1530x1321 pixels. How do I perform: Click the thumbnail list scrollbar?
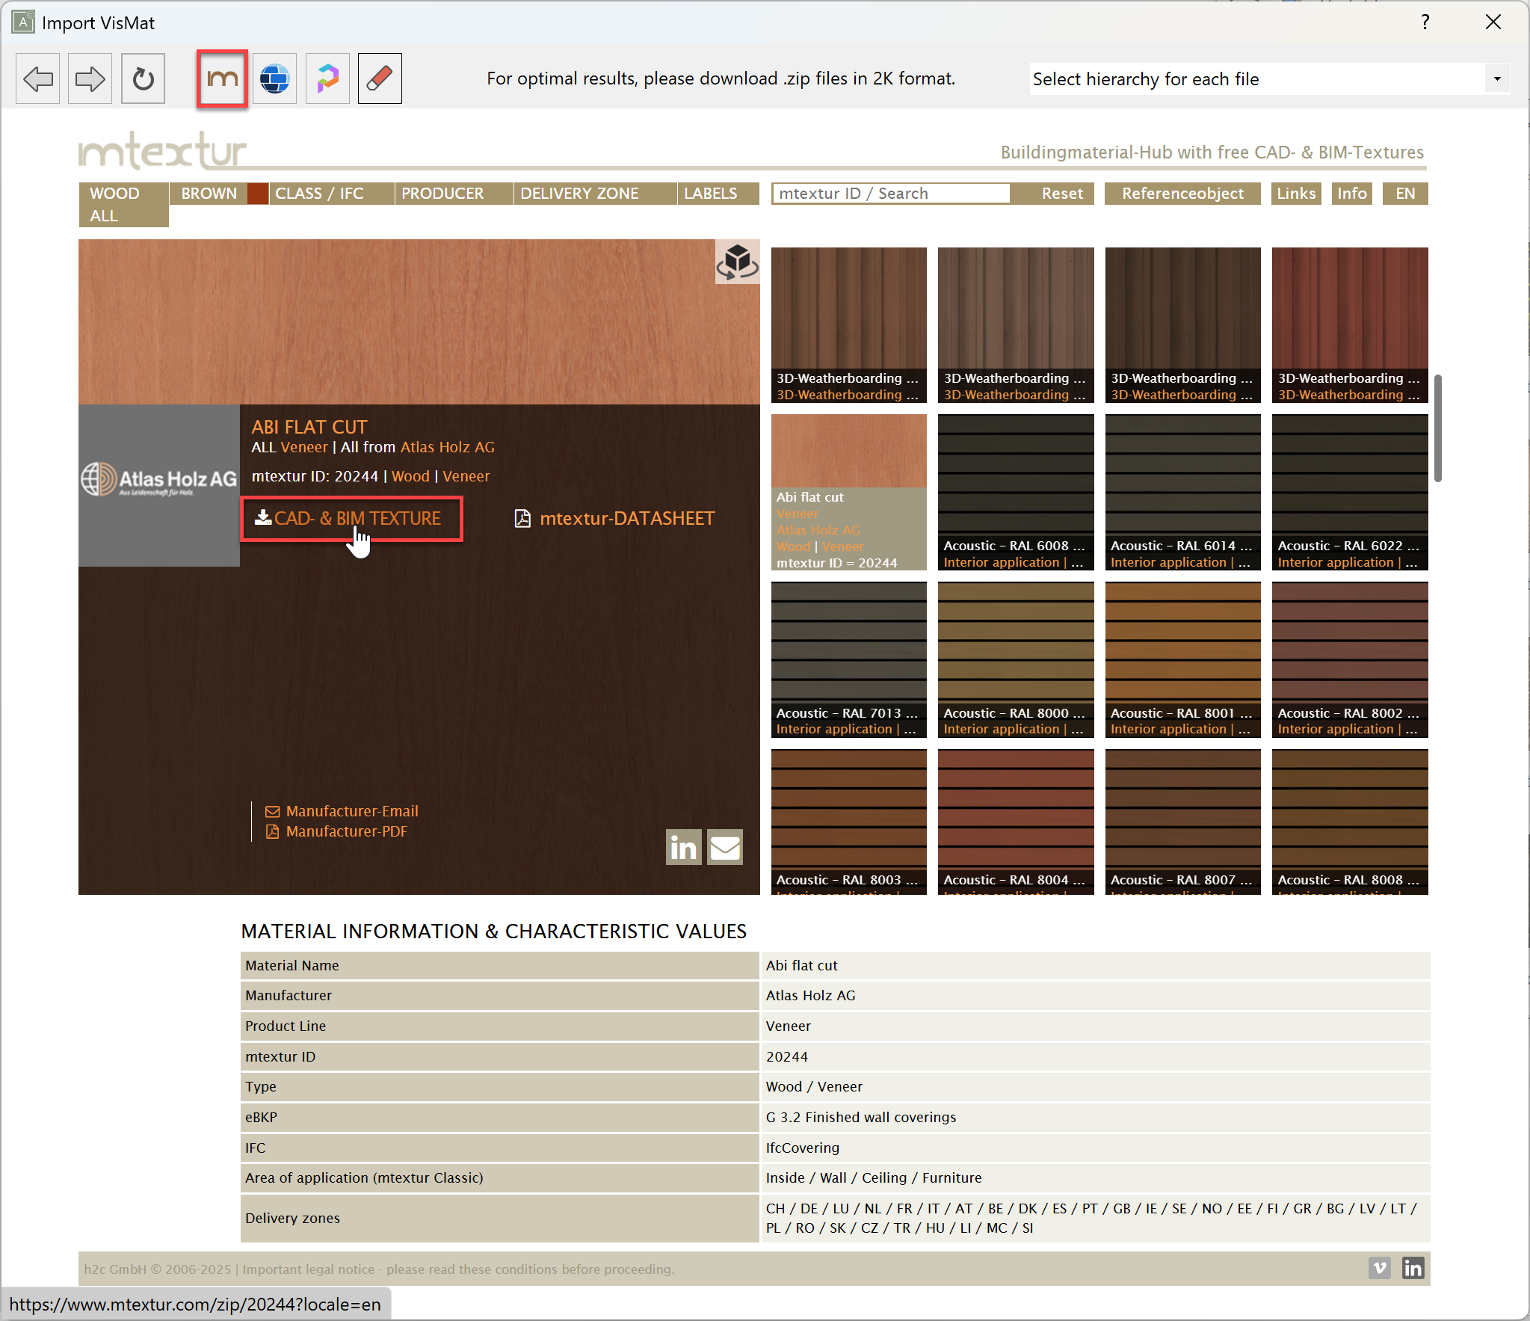(1437, 428)
